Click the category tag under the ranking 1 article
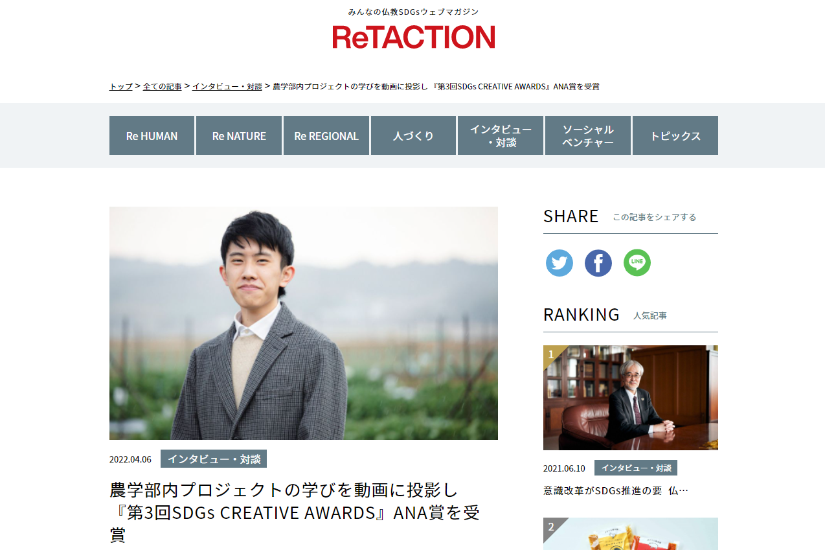 click(x=636, y=468)
